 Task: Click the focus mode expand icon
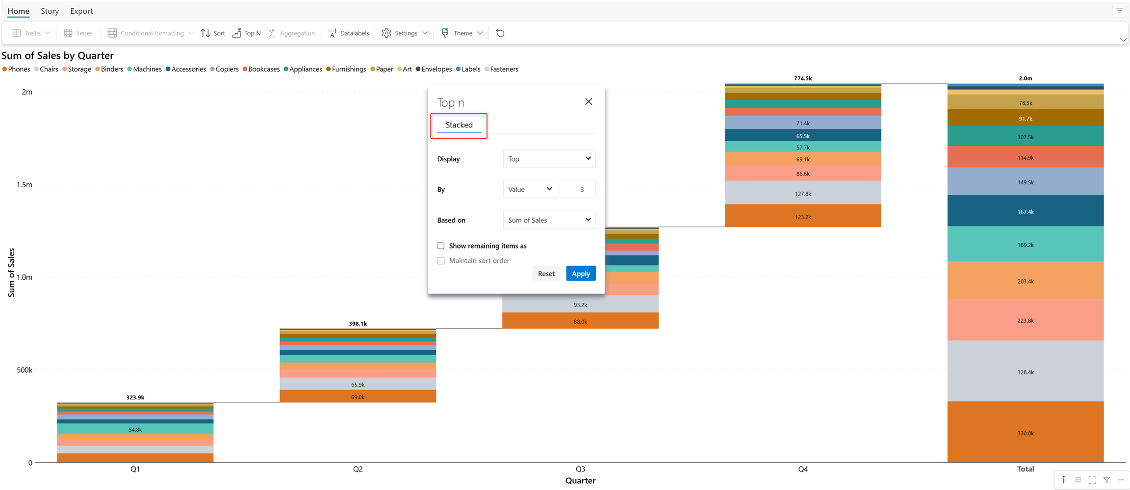[1092, 480]
